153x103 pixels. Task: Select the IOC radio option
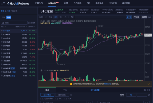point(57,99)
